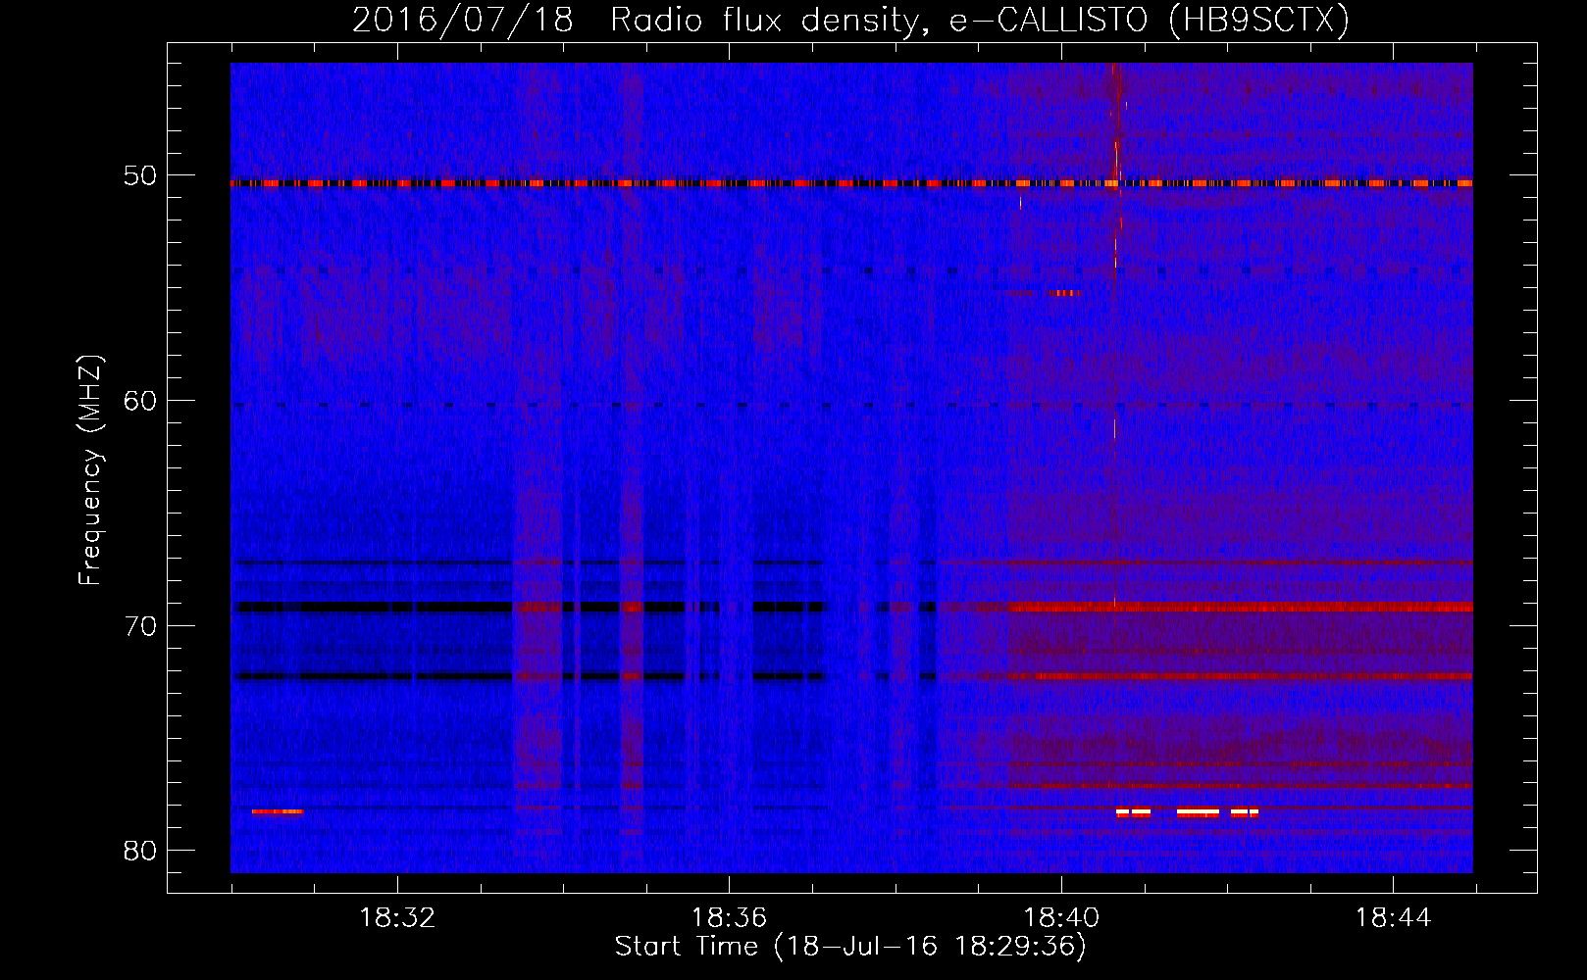Click the '80' frequency tick label
The height and width of the screenshot is (980, 1587).
[140, 851]
